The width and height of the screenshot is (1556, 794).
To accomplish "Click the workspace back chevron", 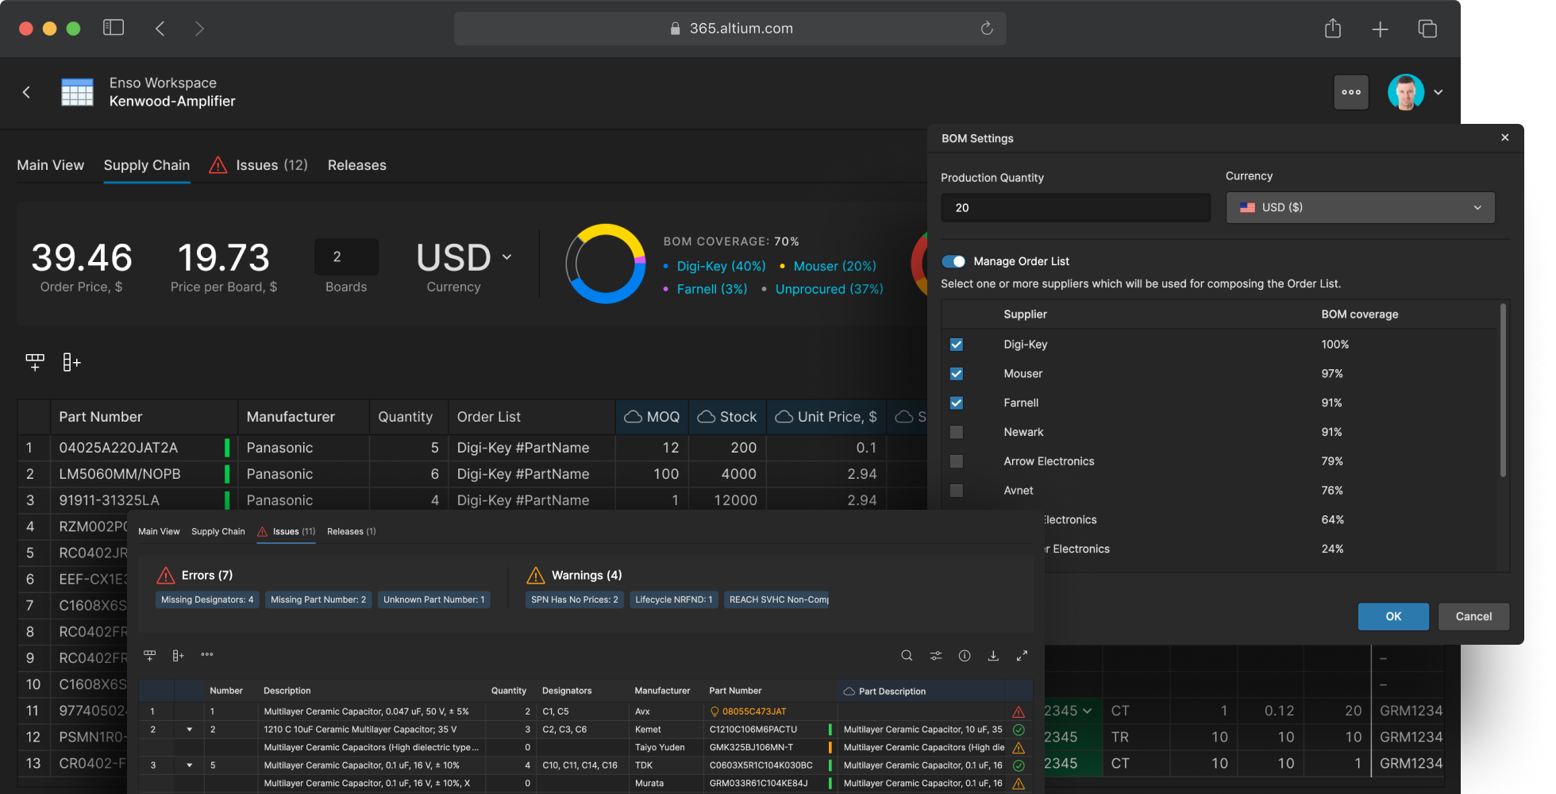I will point(26,92).
